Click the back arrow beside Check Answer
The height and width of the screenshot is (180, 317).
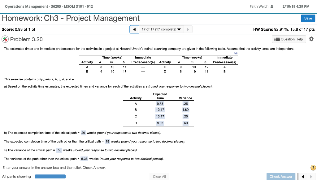point(302,176)
